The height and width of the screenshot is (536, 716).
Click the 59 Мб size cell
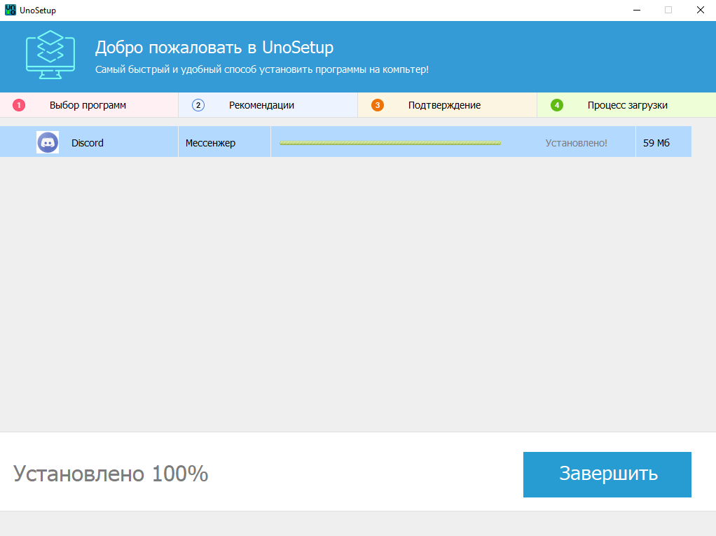[656, 143]
